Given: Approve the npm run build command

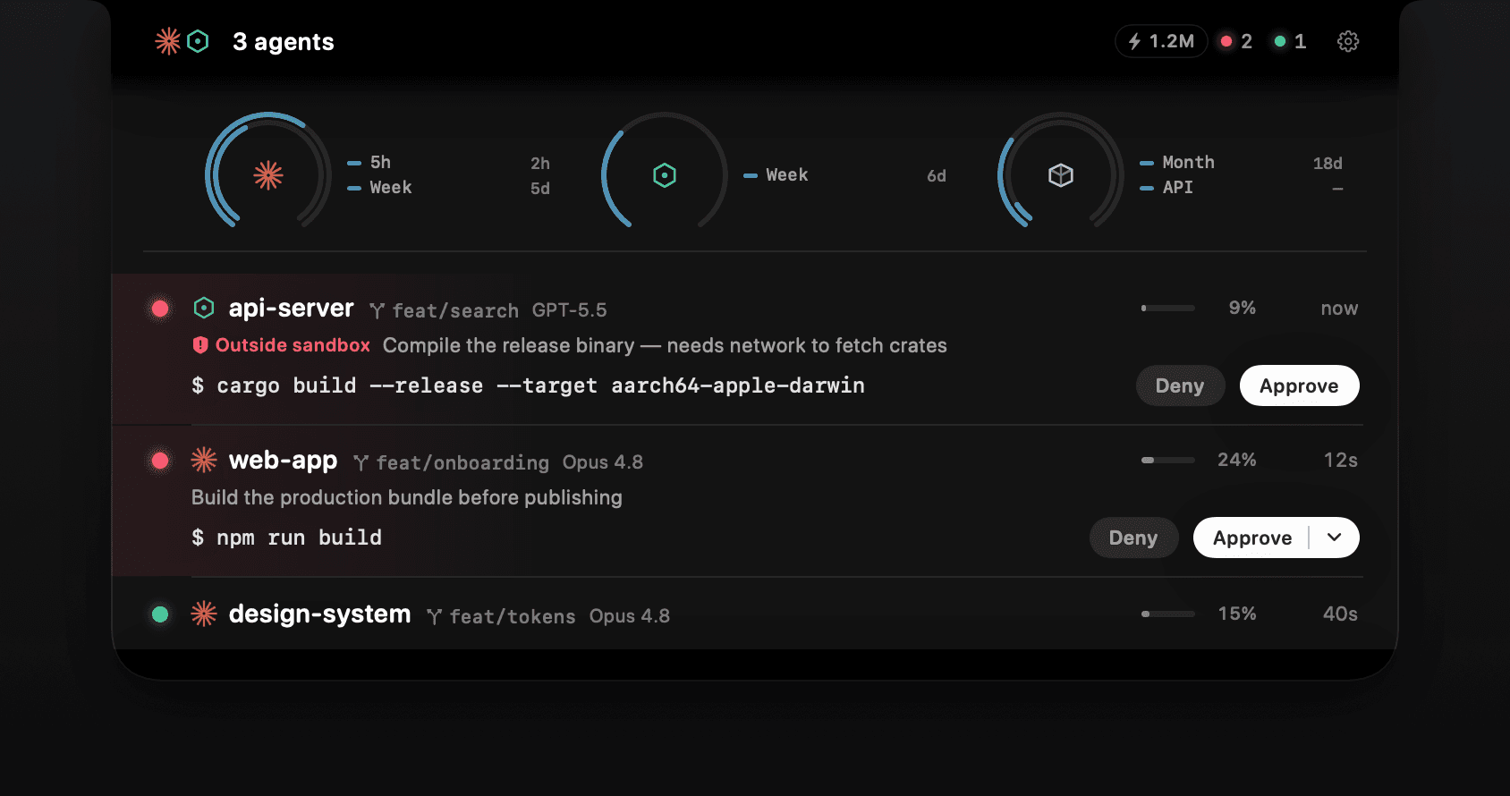Looking at the screenshot, I should point(1251,538).
